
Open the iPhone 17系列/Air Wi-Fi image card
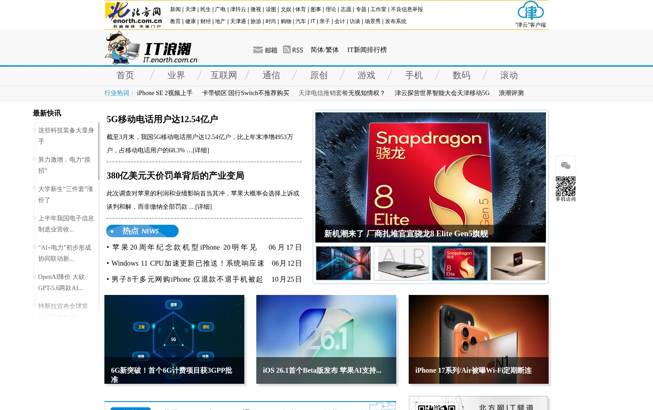478,339
